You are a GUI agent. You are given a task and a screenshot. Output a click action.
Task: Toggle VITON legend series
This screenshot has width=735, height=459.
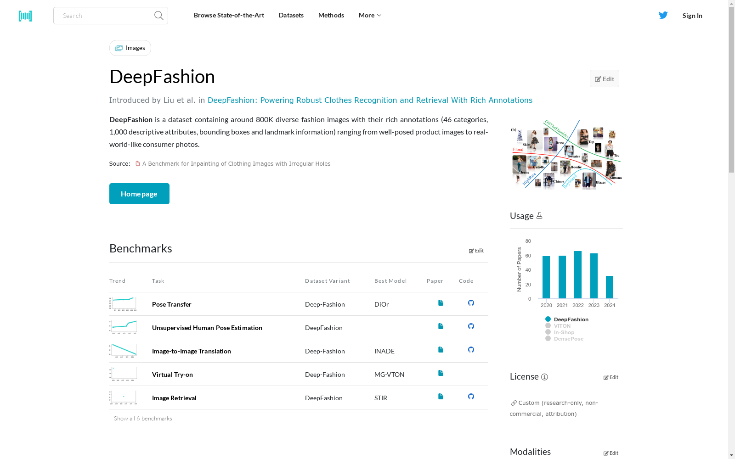pyautogui.click(x=558, y=326)
